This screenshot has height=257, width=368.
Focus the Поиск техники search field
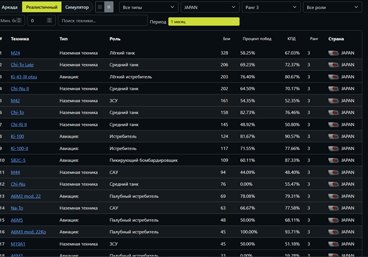click(103, 21)
